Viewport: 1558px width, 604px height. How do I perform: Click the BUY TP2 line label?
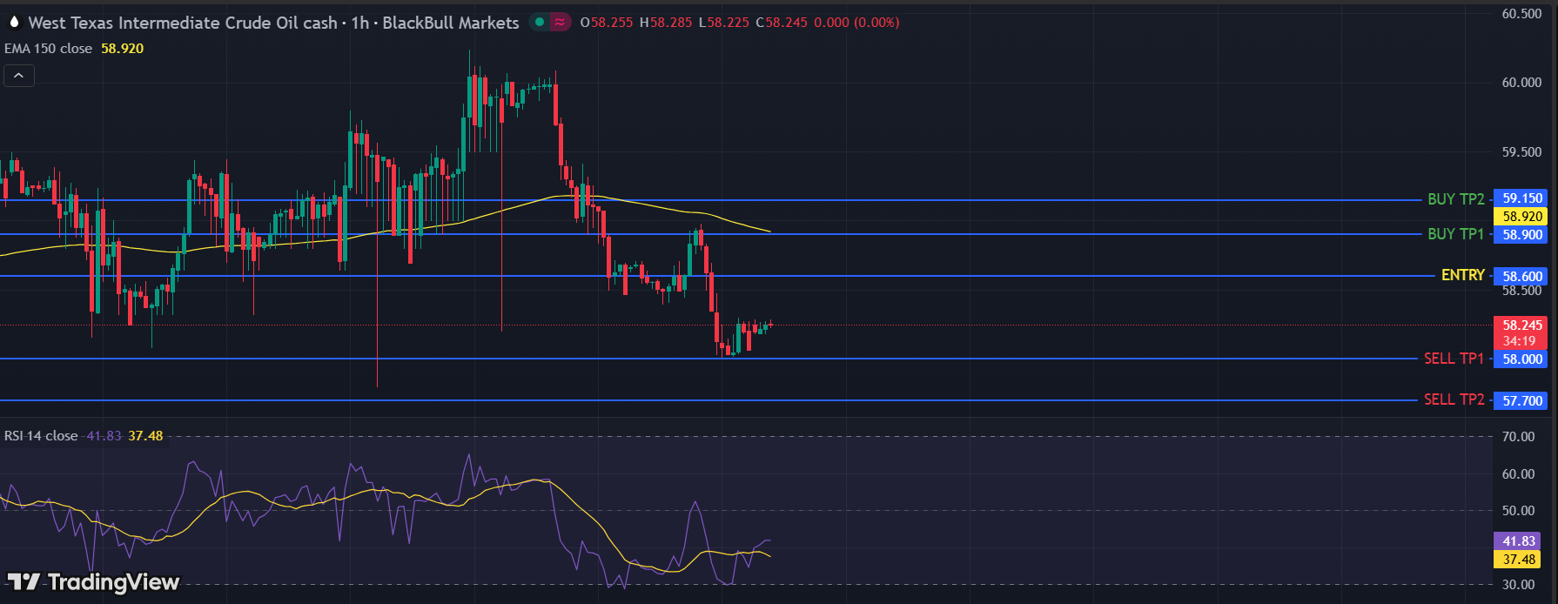point(1455,199)
